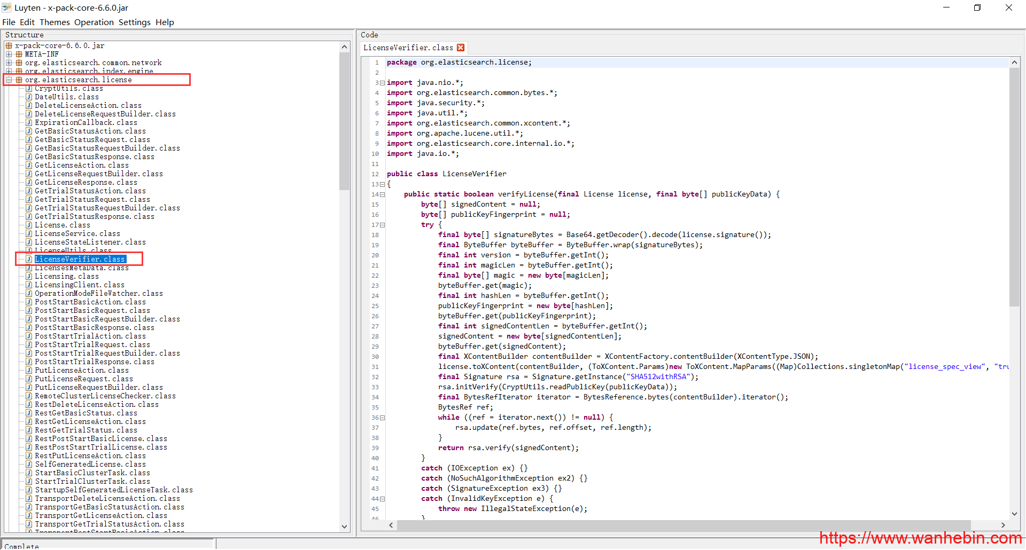Click the OperationModeFileWatcher.class file icon
This screenshot has height=550, width=1026.
29,293
